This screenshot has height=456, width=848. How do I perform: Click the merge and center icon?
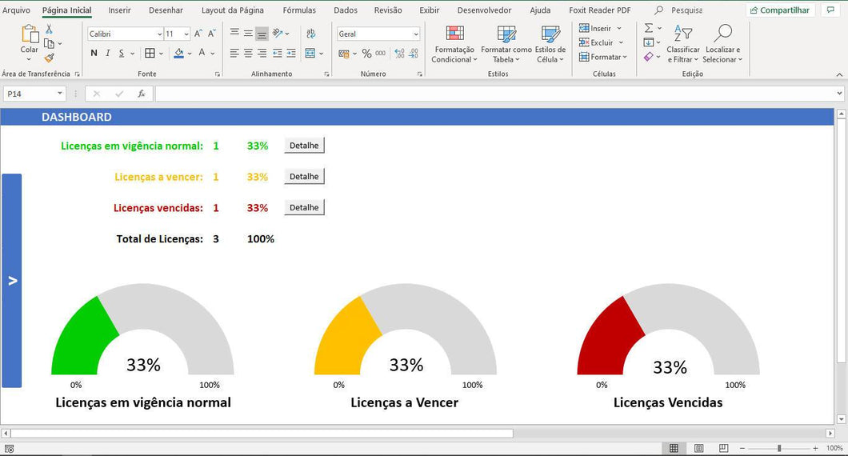[x=310, y=53]
